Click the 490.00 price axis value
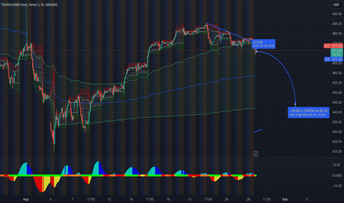 337,14
